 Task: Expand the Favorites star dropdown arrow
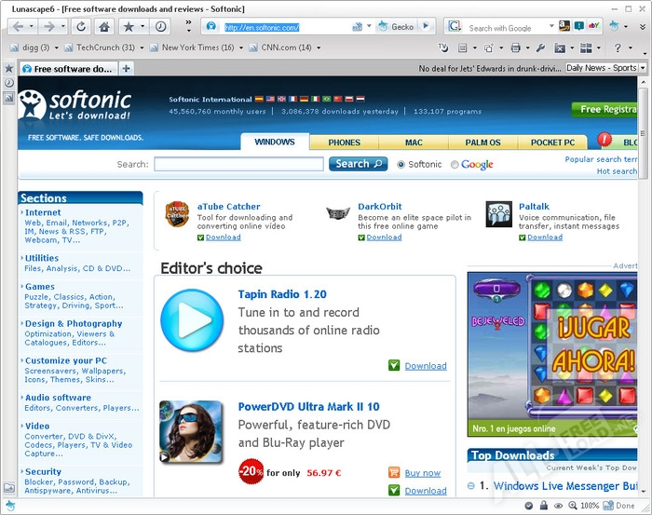pyautogui.click(x=142, y=27)
